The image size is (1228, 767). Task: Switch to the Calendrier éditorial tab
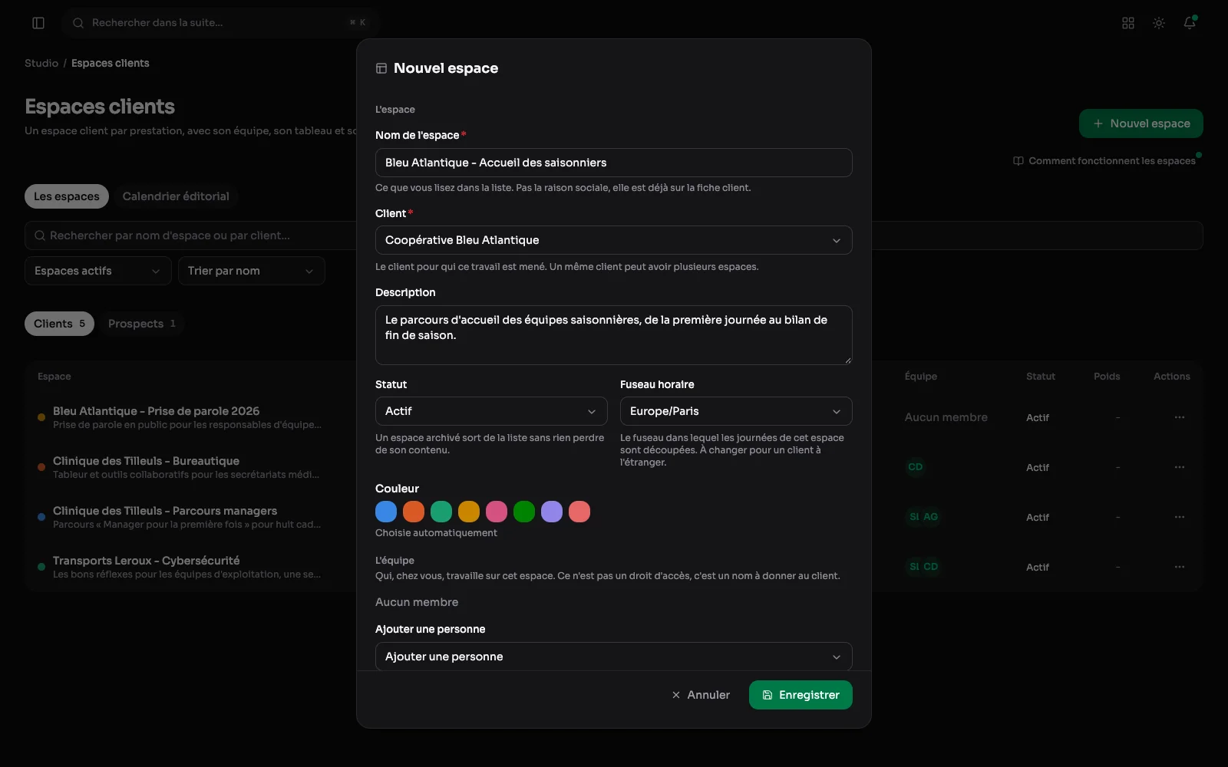(176, 196)
